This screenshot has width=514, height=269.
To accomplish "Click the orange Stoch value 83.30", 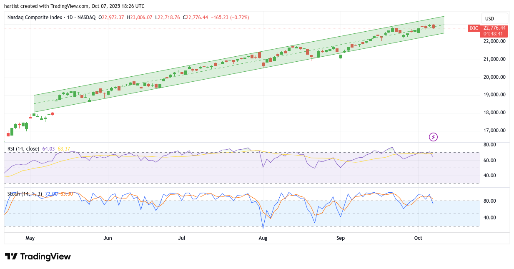I will [x=67, y=194].
